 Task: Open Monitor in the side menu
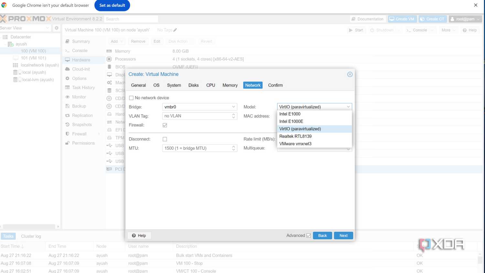tap(79, 97)
